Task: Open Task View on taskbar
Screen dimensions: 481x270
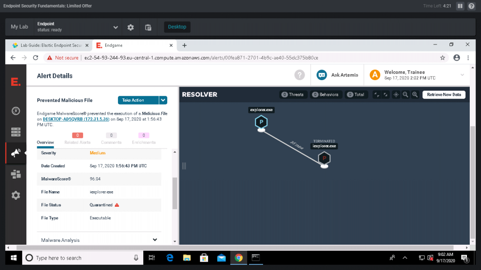Action: 152,258
